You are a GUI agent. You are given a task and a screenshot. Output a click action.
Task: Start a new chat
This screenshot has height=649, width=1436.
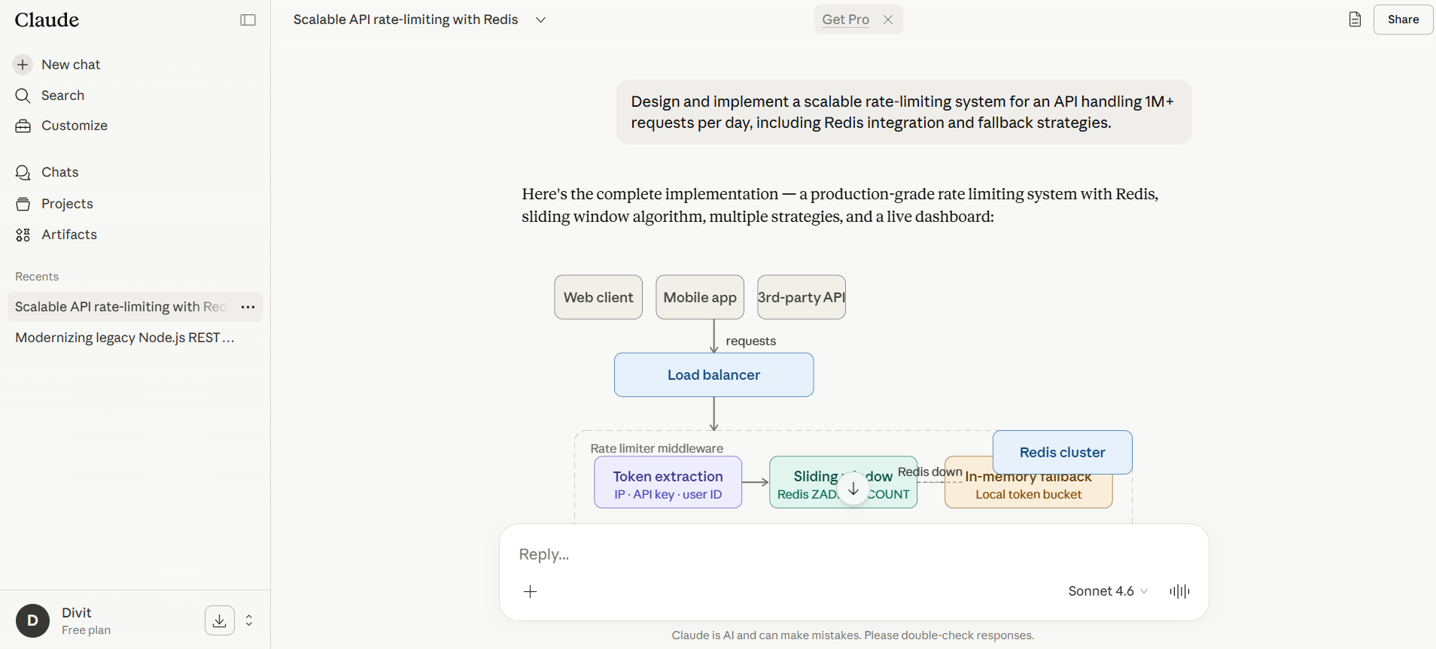pyautogui.click(x=71, y=65)
